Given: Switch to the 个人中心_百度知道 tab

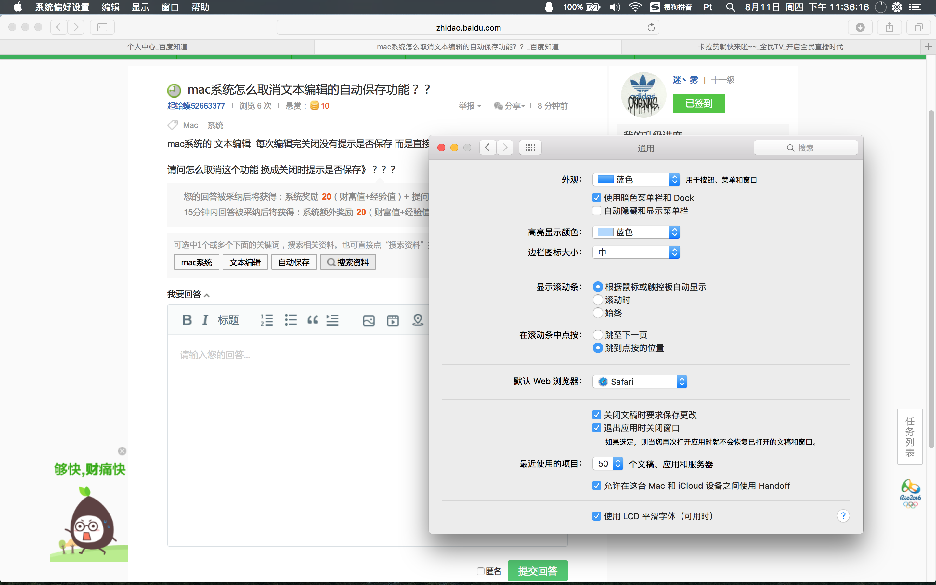Looking at the screenshot, I should [x=157, y=47].
